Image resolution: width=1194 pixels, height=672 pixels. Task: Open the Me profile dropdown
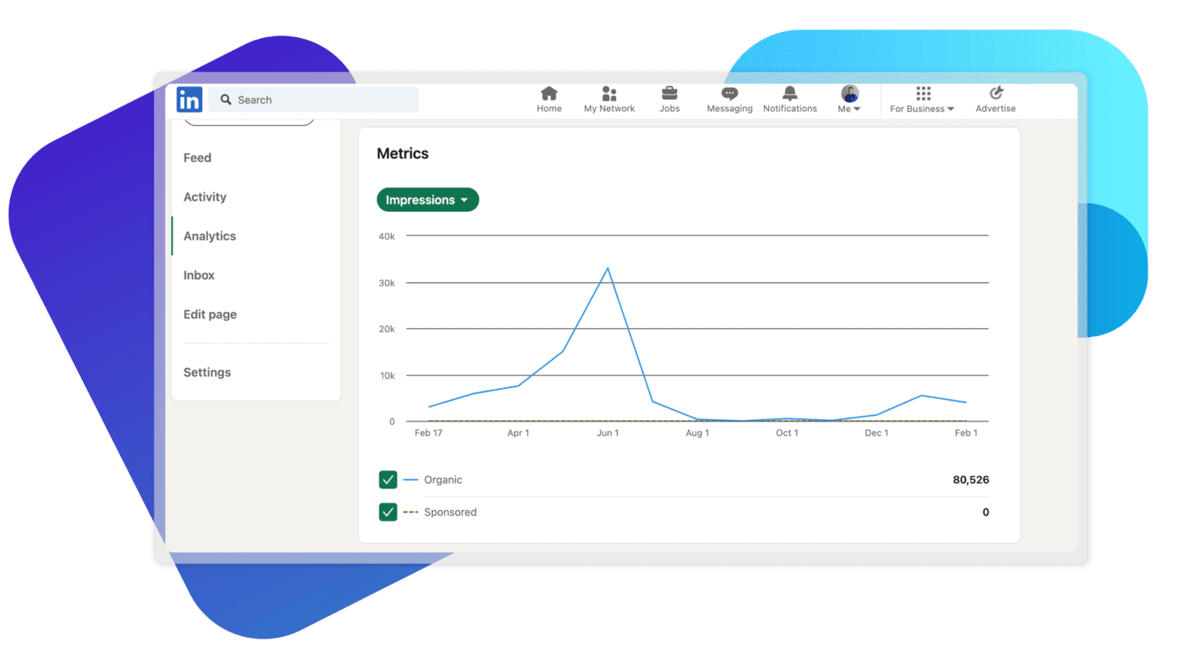point(850,99)
